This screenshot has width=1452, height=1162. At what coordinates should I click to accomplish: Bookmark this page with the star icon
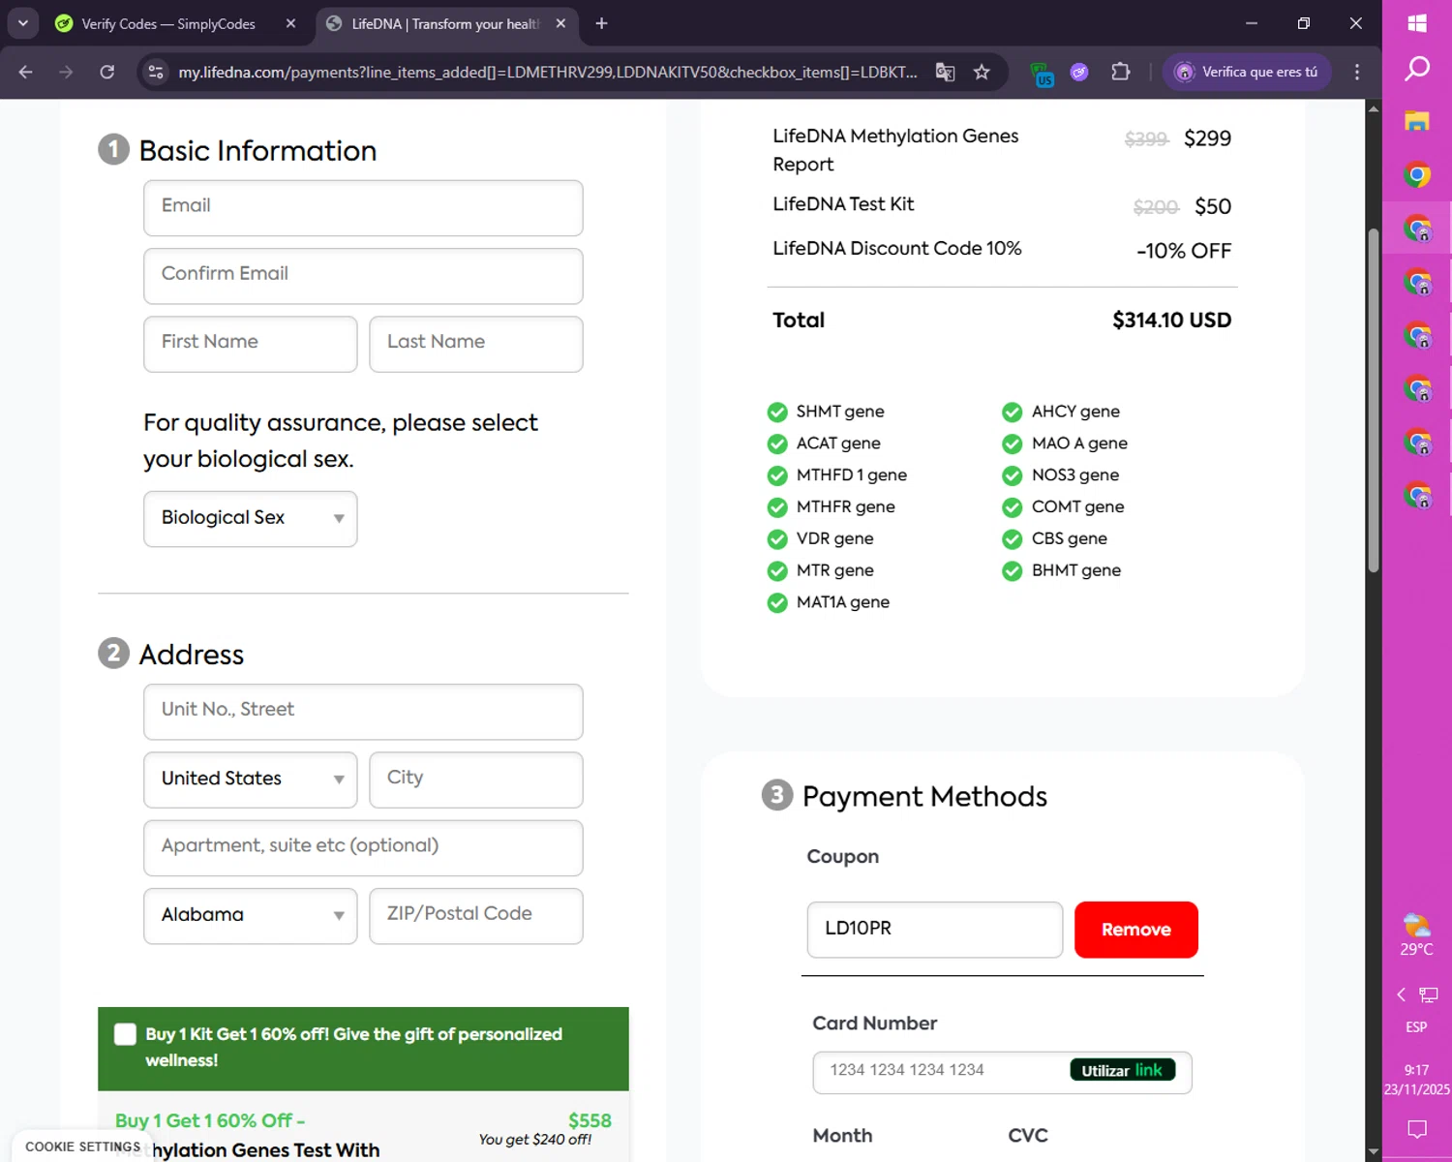pyautogui.click(x=982, y=72)
